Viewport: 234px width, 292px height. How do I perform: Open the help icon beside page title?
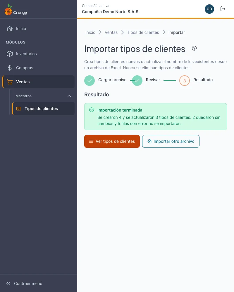coord(194,48)
